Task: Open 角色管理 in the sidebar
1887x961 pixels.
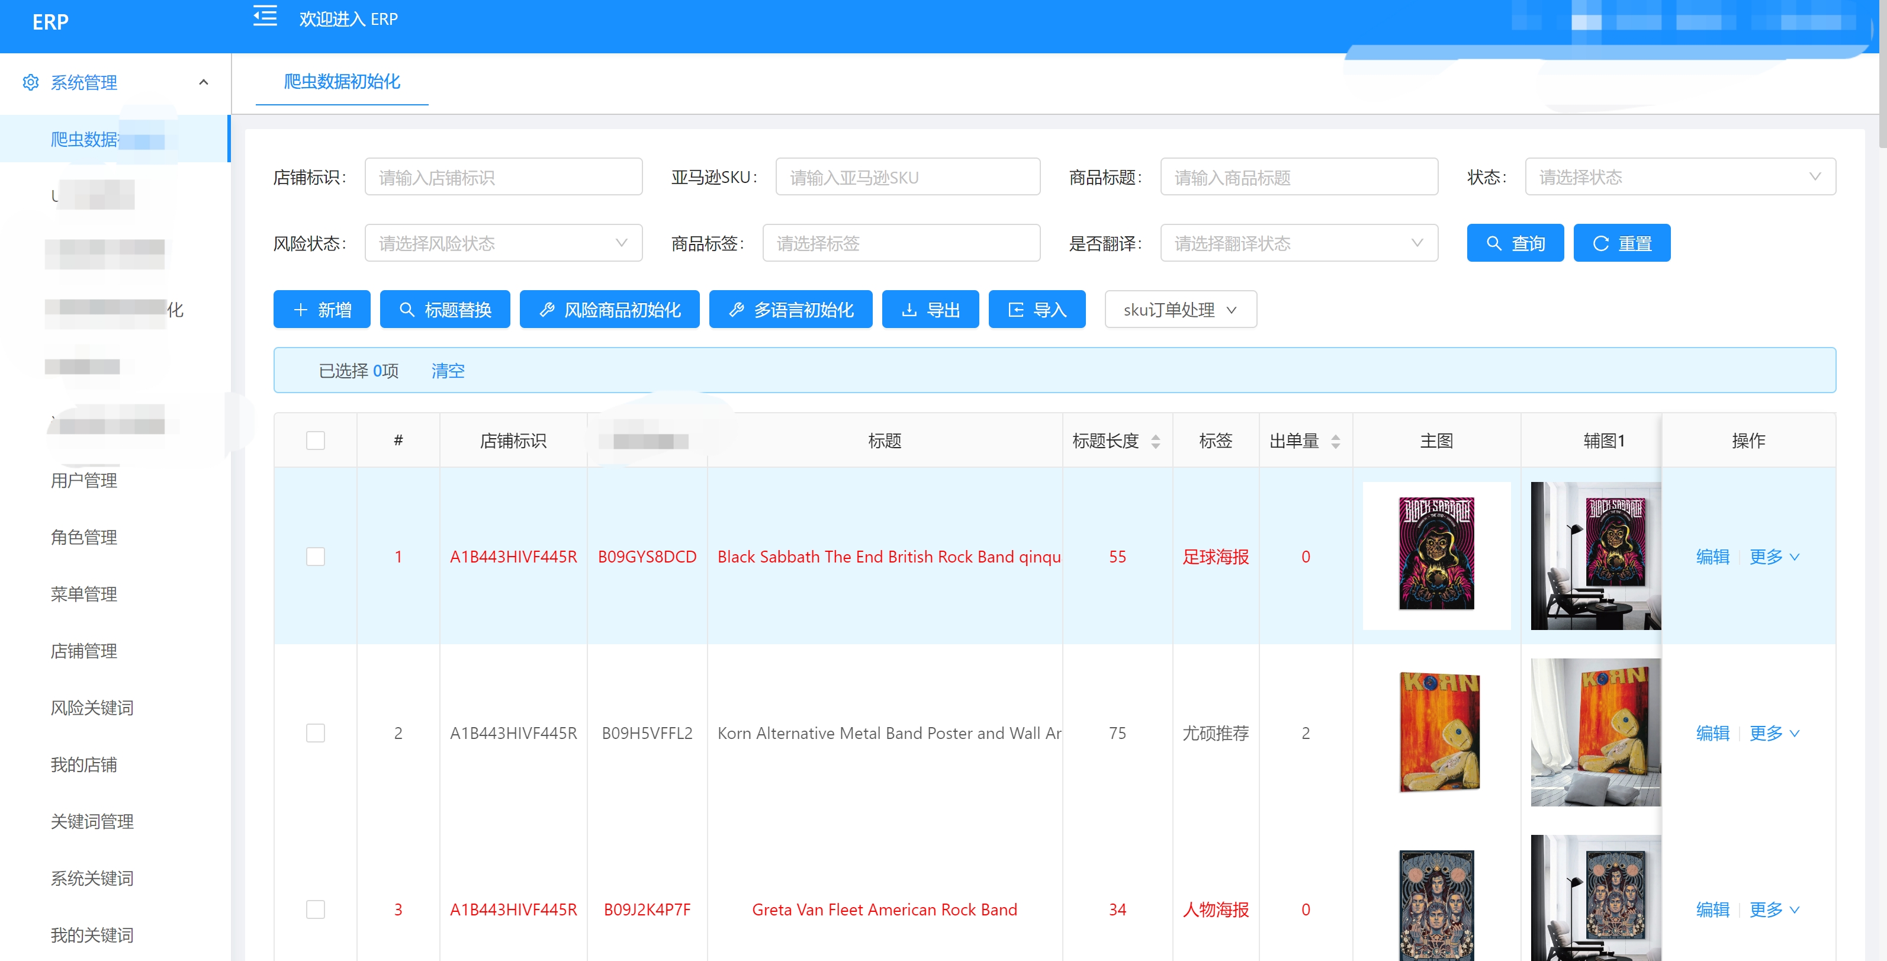Action: click(84, 538)
